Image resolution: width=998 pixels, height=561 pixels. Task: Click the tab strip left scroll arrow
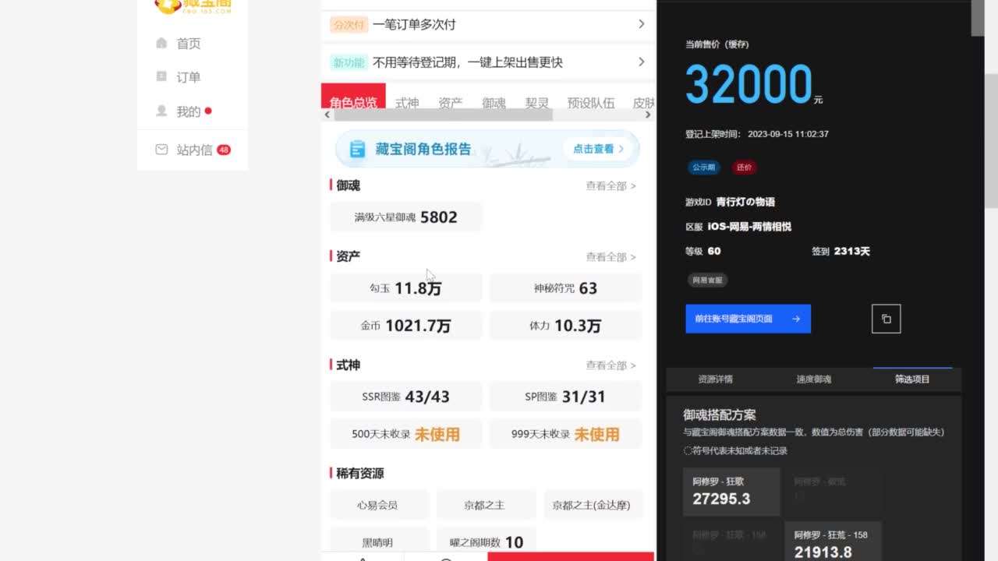point(327,115)
